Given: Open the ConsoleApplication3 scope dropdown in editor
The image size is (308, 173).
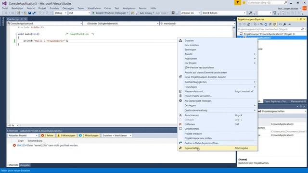Looking at the screenshot, I should [x=45, y=24].
